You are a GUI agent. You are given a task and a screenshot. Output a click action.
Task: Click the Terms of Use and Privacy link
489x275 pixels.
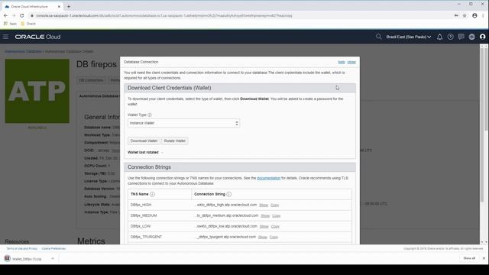[x=22, y=248]
